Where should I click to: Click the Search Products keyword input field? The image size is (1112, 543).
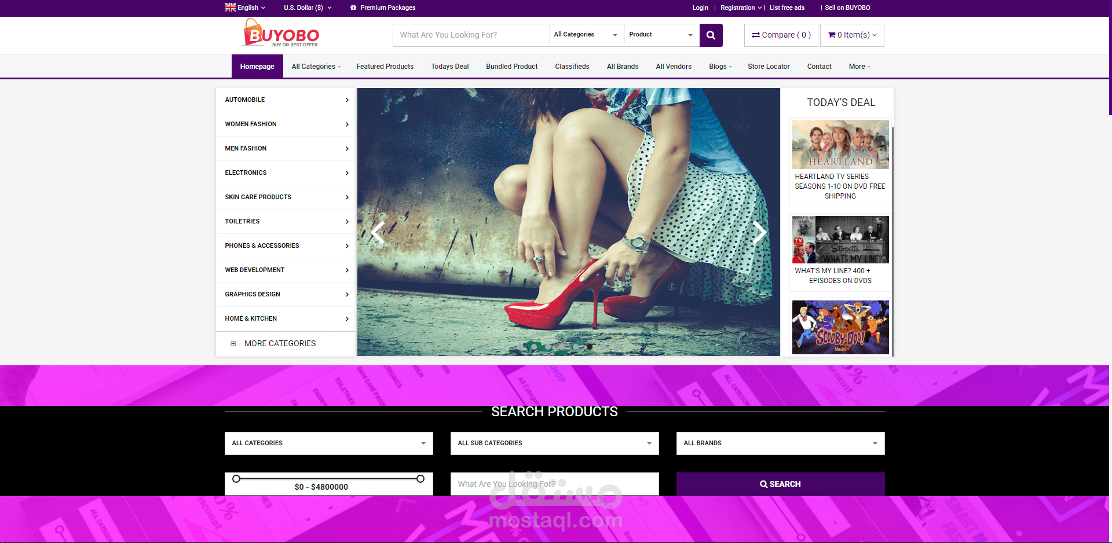click(554, 484)
